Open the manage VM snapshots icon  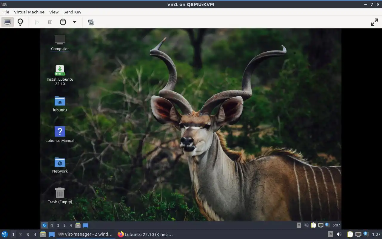91,22
